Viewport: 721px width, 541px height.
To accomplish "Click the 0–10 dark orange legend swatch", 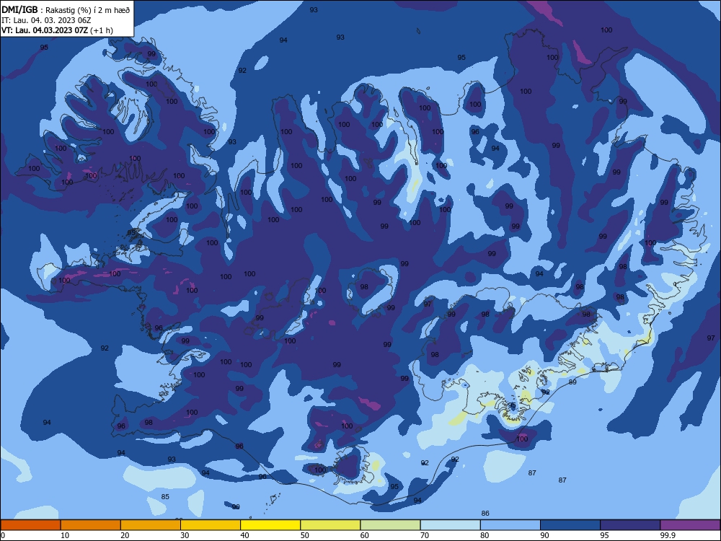I will point(30,525).
